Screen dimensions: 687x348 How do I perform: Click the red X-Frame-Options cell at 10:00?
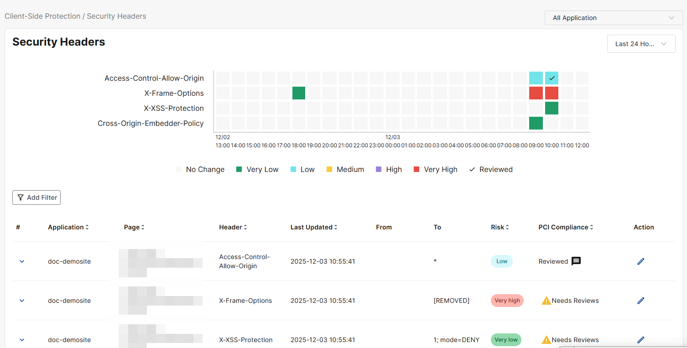click(x=552, y=93)
